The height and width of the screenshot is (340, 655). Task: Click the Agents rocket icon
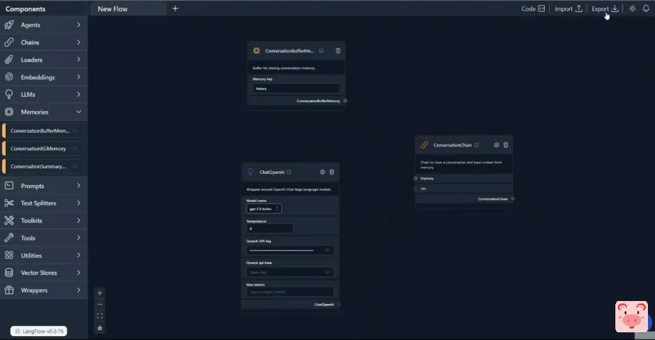9,25
